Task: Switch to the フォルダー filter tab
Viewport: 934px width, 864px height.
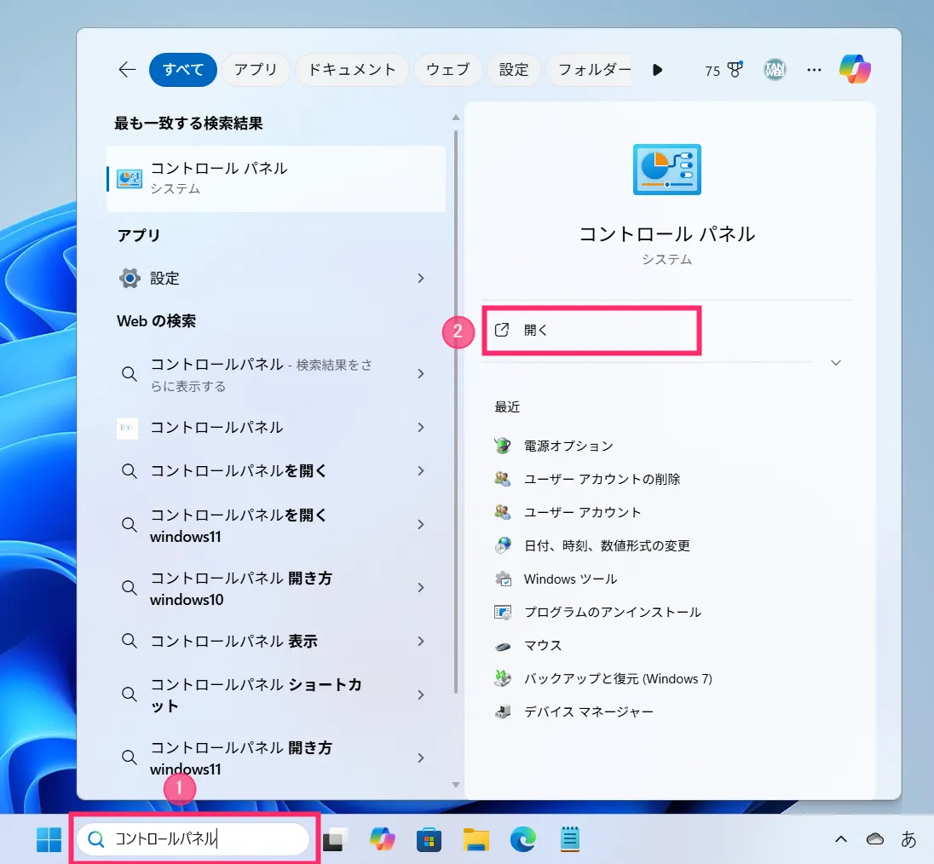Action: click(589, 70)
